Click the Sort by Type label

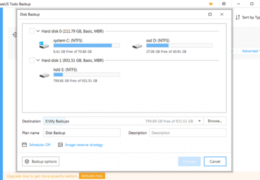tap(251, 17)
